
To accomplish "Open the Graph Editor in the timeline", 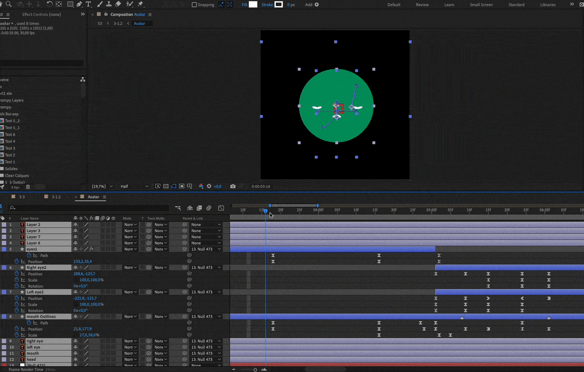I will 221,208.
